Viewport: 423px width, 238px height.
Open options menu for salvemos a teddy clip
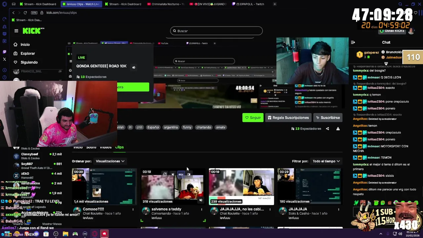point(201,210)
